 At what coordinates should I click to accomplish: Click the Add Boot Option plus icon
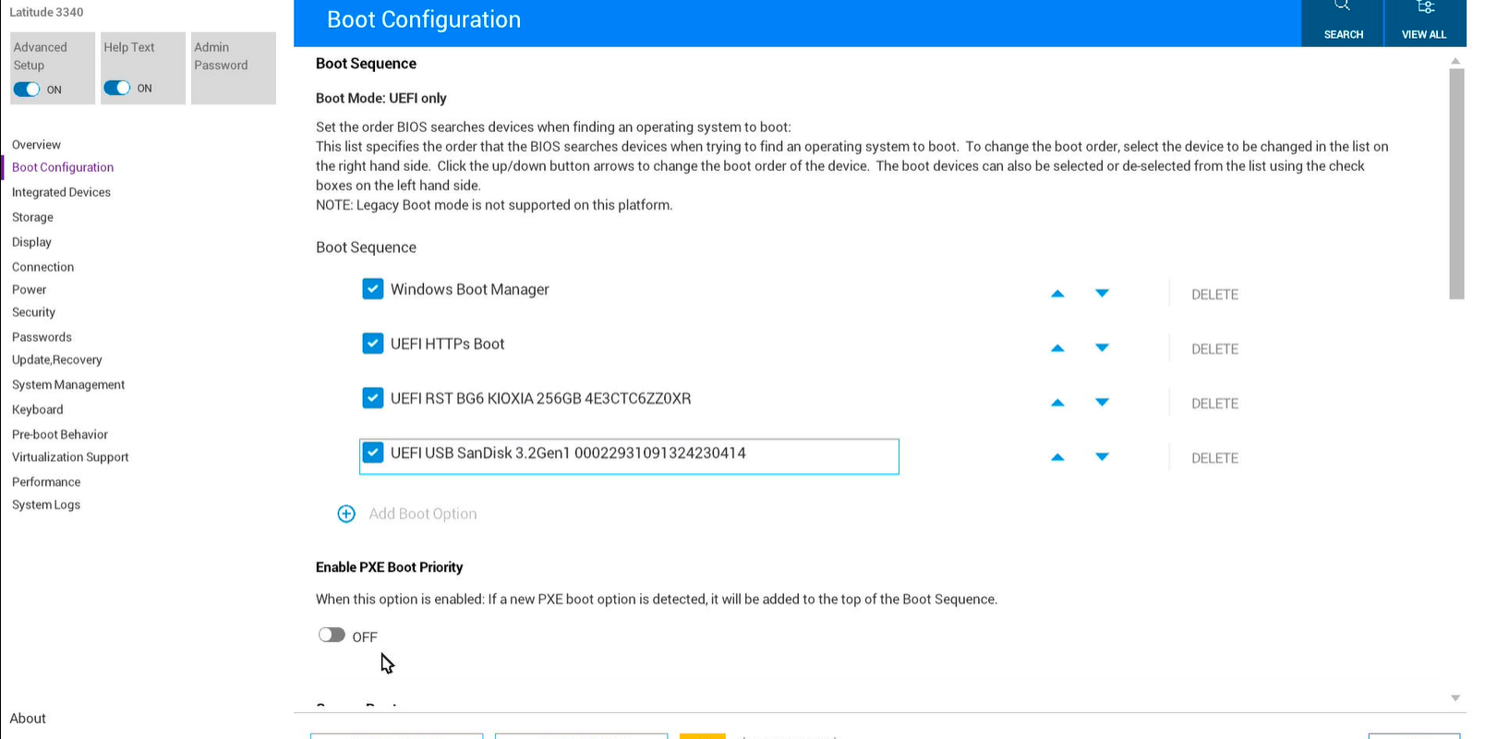tap(346, 514)
